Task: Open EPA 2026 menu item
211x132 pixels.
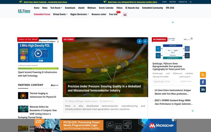Action: click(170, 8)
